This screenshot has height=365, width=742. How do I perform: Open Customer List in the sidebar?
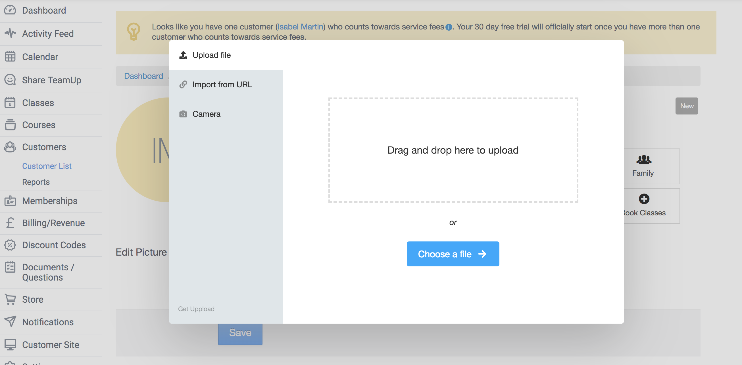point(47,166)
